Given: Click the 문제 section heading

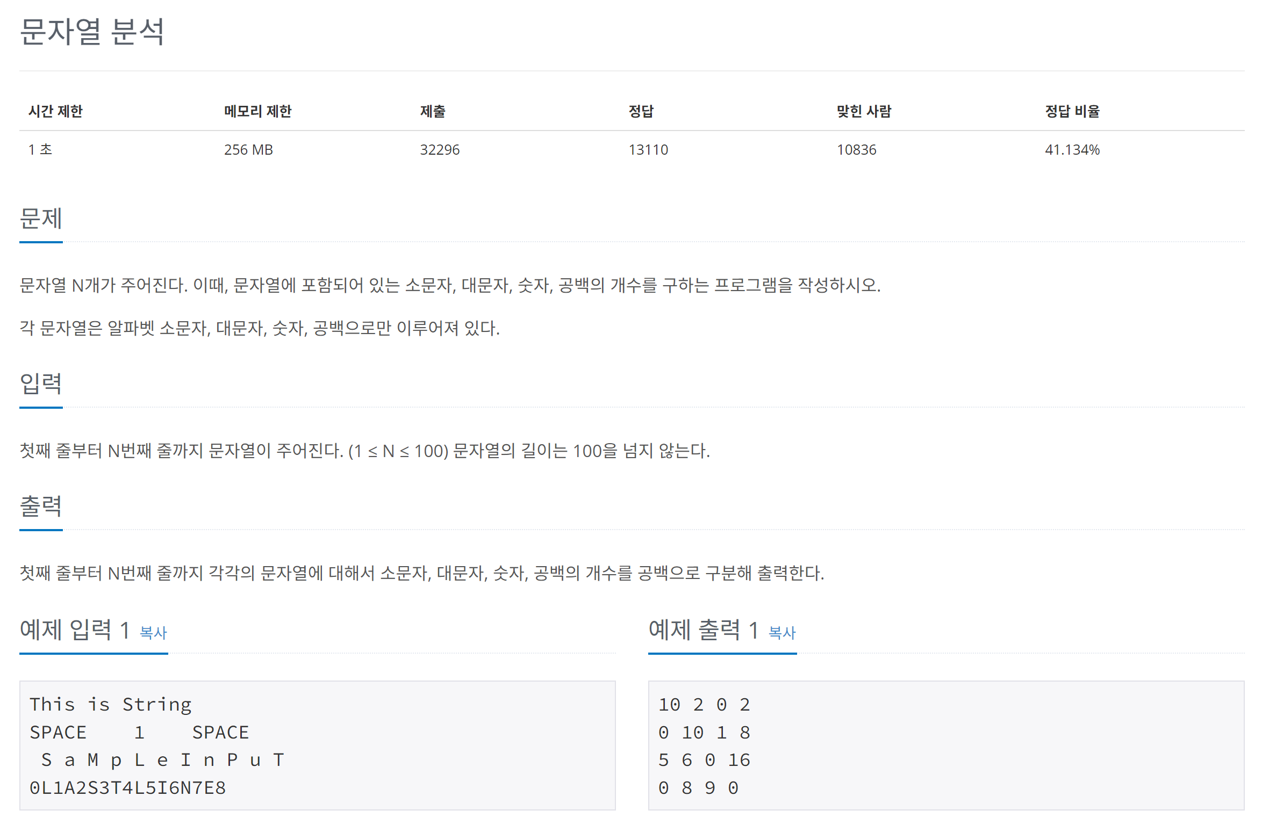Looking at the screenshot, I should coord(41,219).
